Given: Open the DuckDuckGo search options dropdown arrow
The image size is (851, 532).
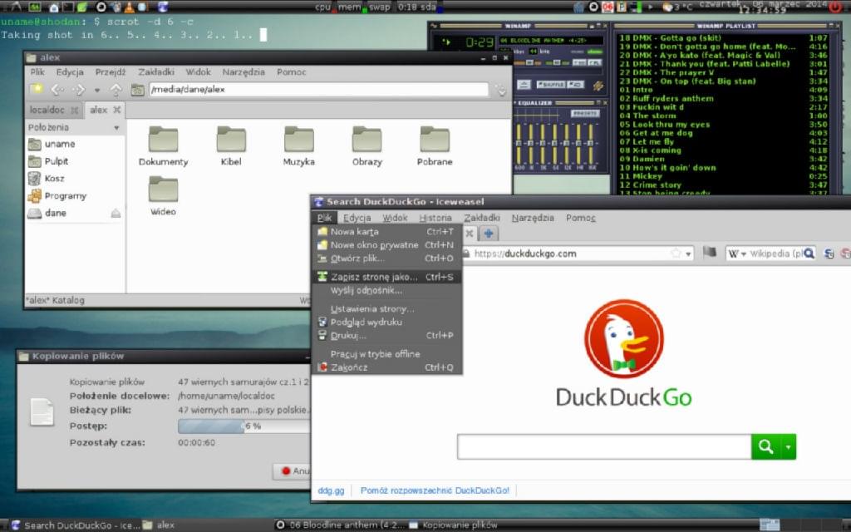Looking at the screenshot, I should (x=788, y=446).
